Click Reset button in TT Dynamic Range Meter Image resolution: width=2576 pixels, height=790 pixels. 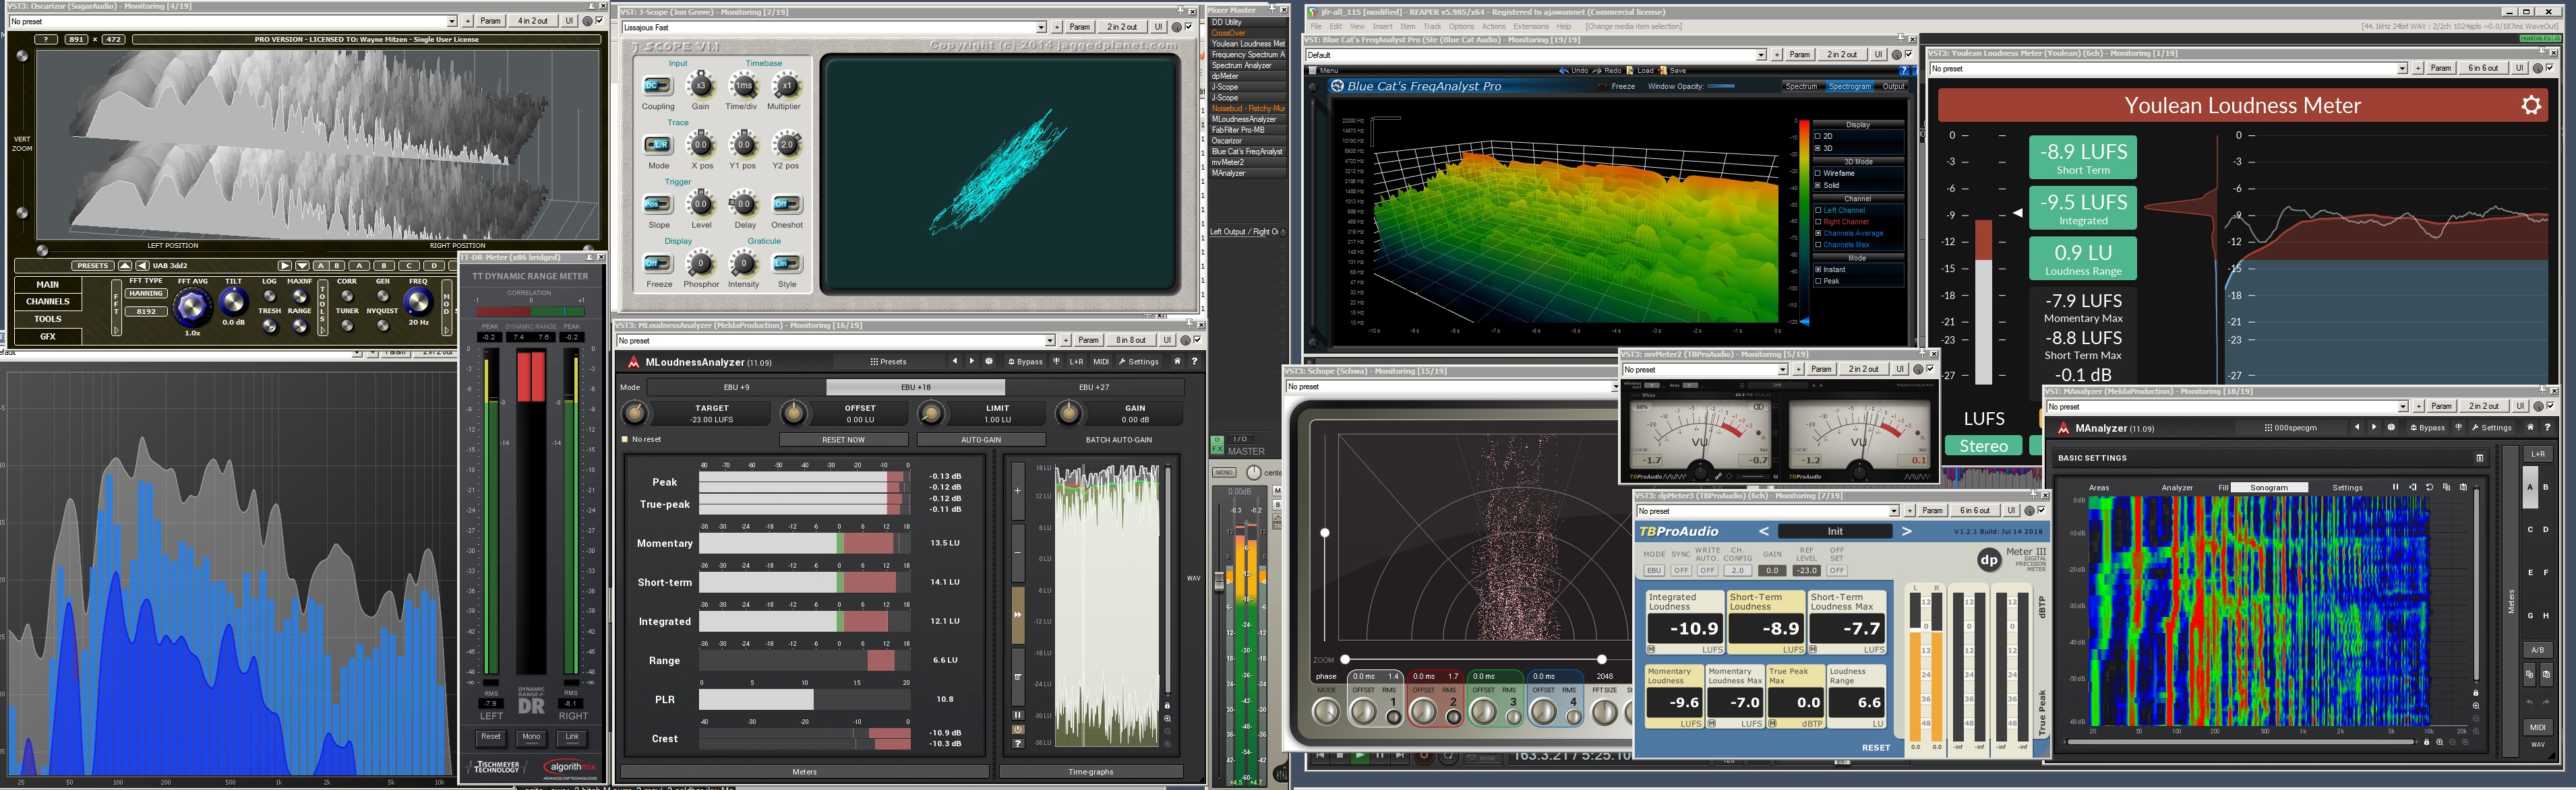[x=490, y=737]
